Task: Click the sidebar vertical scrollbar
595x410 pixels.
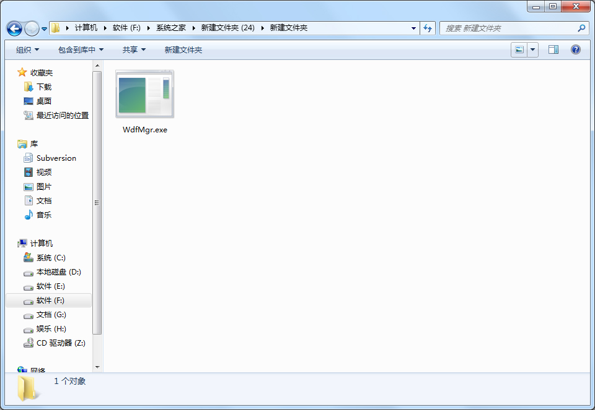Action: (97, 202)
